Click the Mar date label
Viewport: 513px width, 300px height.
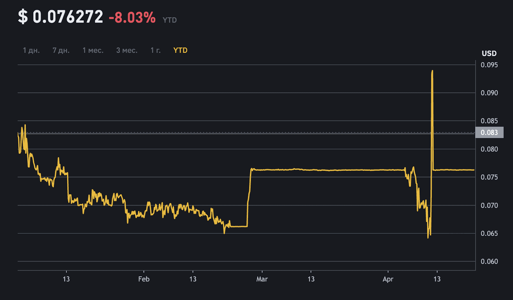tap(262, 279)
